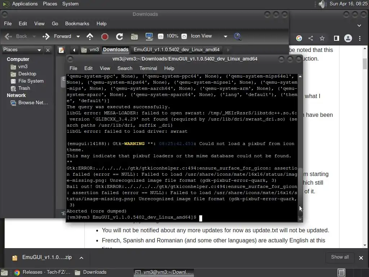
Task: Expand EmuGUI zip download options
Action: [x=81, y=258]
